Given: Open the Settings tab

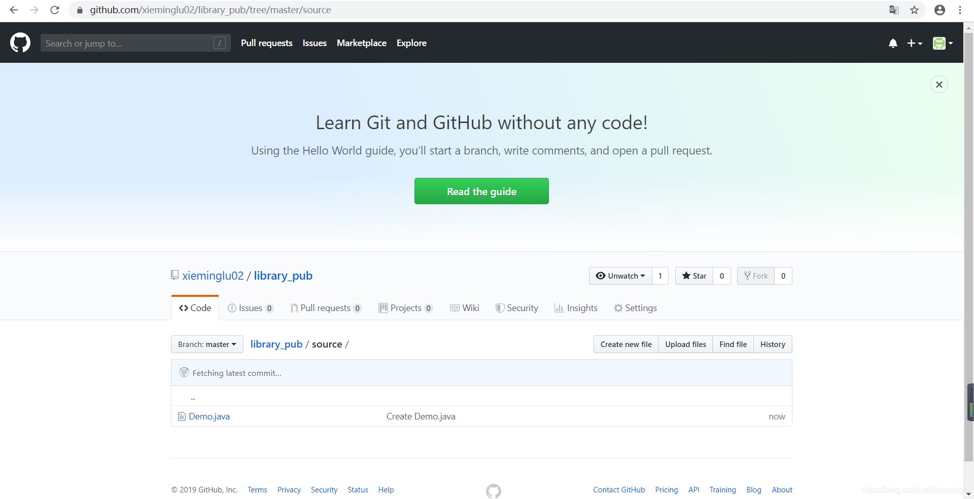Looking at the screenshot, I should point(635,308).
